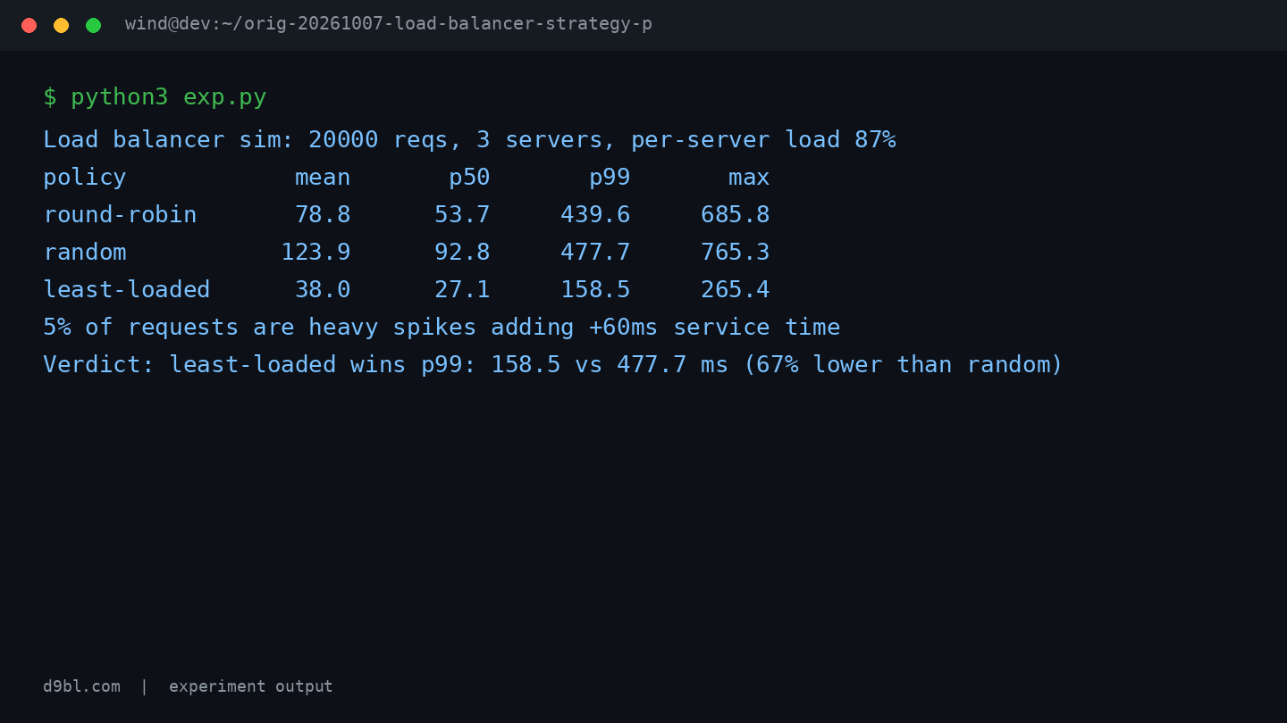Click the least-loaded row label
The height and width of the screenshot is (723, 1287).
[x=127, y=290]
